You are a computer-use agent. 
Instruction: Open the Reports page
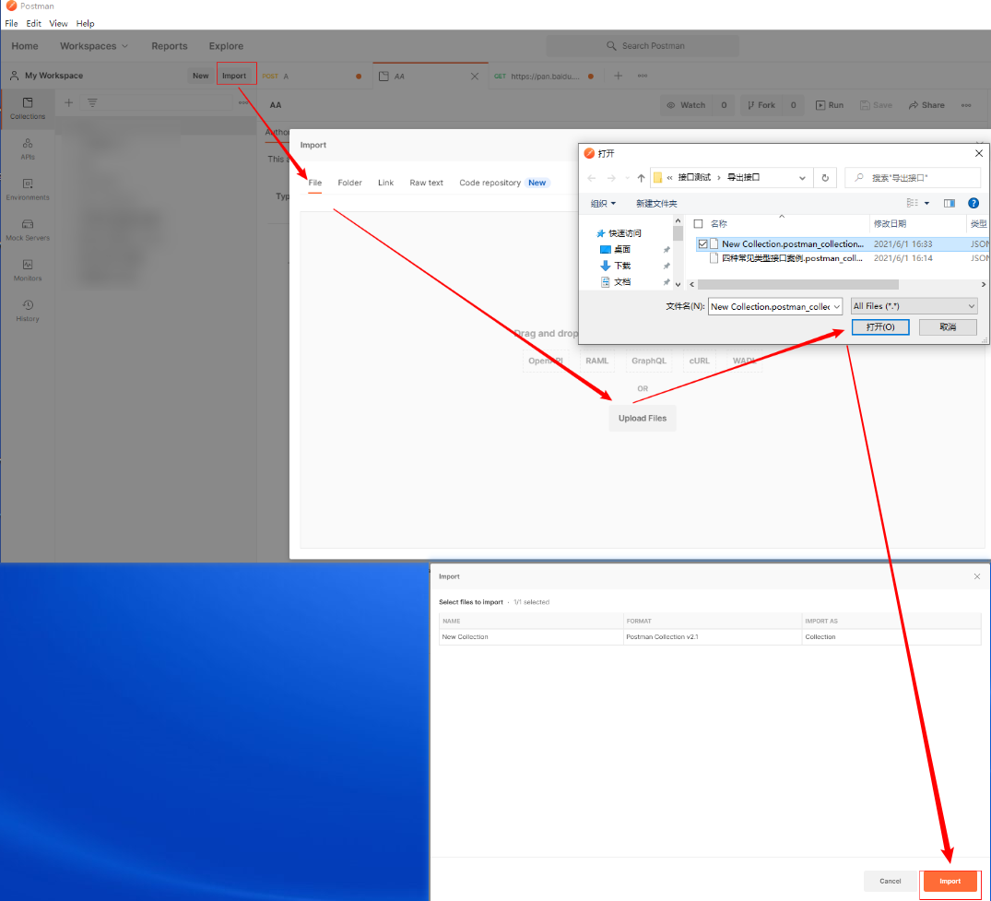coord(170,46)
